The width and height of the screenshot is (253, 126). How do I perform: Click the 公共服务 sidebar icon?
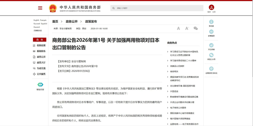point(34,74)
